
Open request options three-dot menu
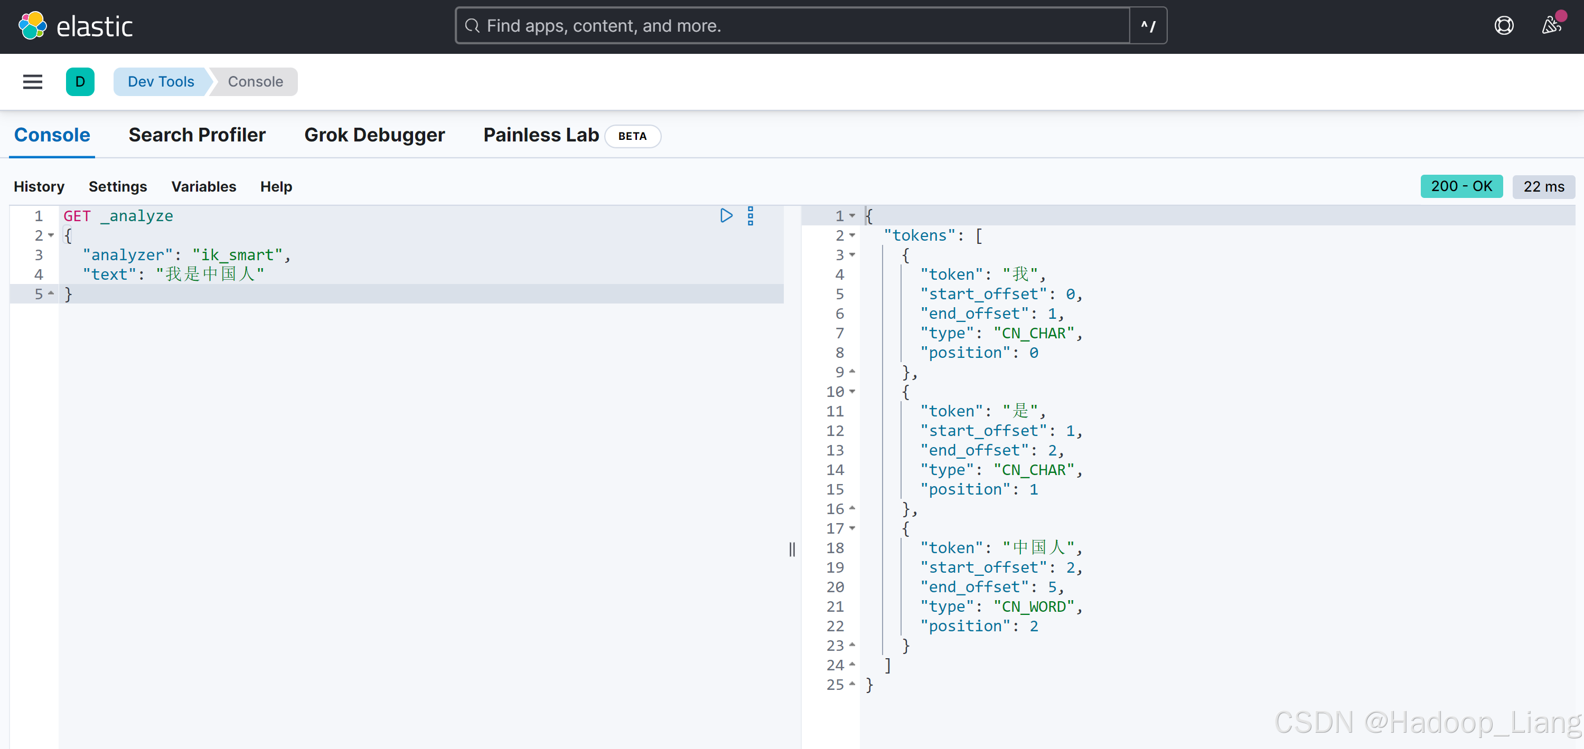750,216
